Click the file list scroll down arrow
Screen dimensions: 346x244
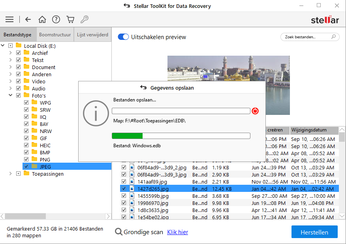[x=342, y=216]
